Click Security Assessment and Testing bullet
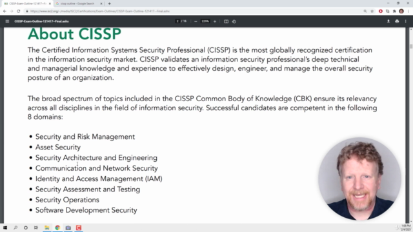The height and width of the screenshot is (232, 413). click(x=88, y=189)
